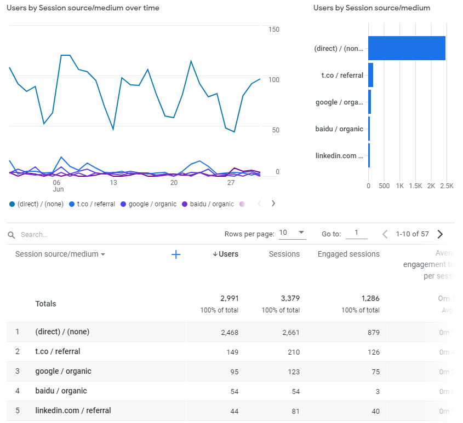Click the 879 engaged sessions cell
Image resolution: width=463 pixels, height=423 pixels.
click(374, 333)
